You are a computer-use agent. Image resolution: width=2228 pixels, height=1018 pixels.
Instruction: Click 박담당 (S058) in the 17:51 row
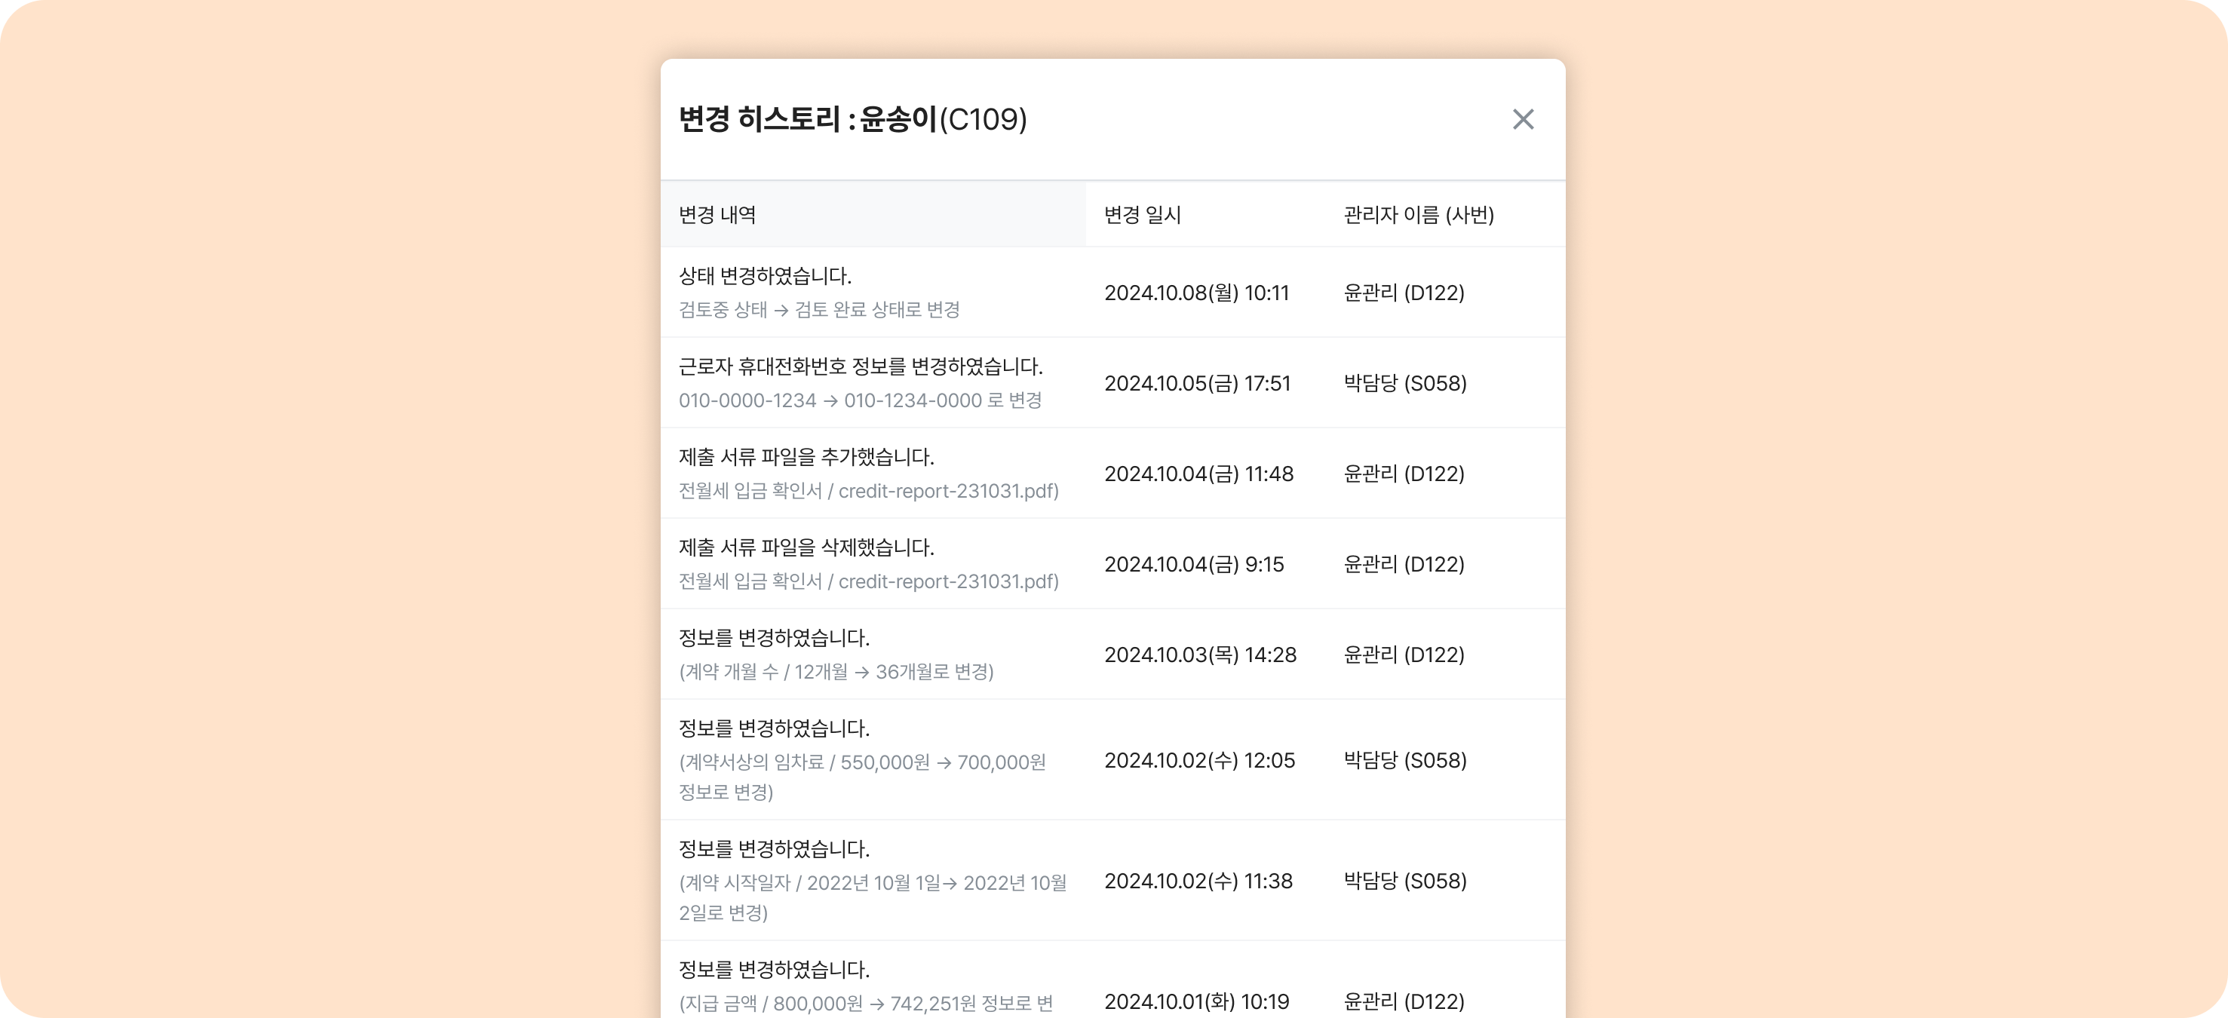click(x=1404, y=383)
